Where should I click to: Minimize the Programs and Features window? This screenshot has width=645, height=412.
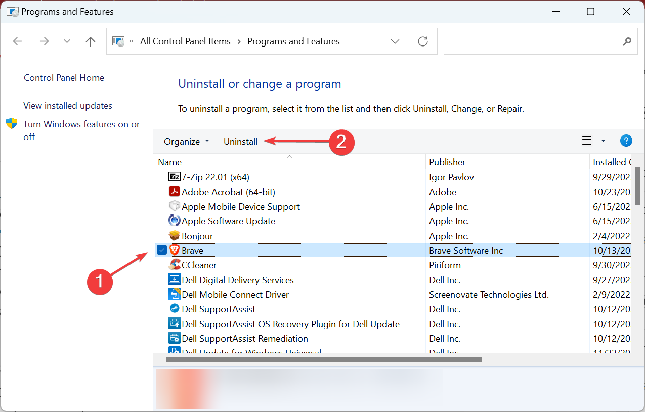(555, 12)
